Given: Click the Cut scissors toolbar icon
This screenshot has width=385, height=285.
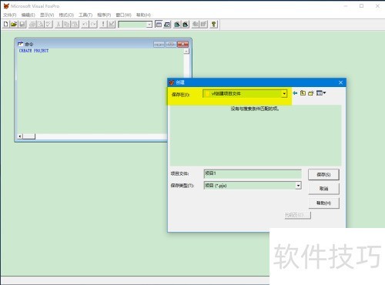Looking at the screenshot, I should (x=59, y=25).
